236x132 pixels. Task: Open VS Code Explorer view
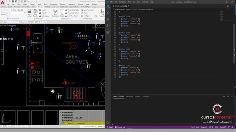tap(108, 7)
